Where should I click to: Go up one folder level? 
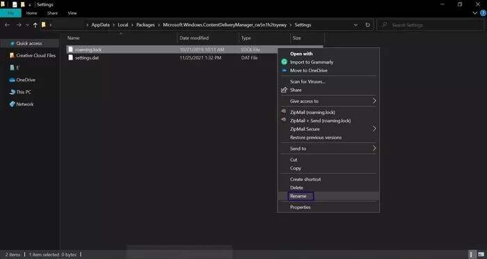(x=35, y=25)
